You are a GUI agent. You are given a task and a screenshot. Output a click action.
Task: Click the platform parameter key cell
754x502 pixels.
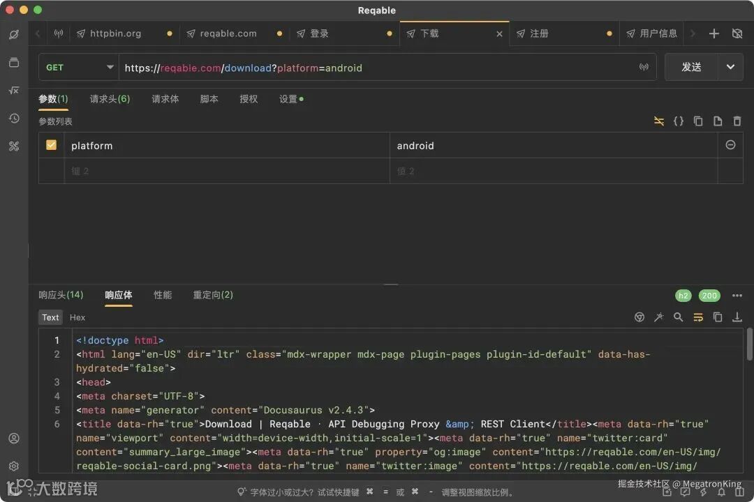pos(226,146)
